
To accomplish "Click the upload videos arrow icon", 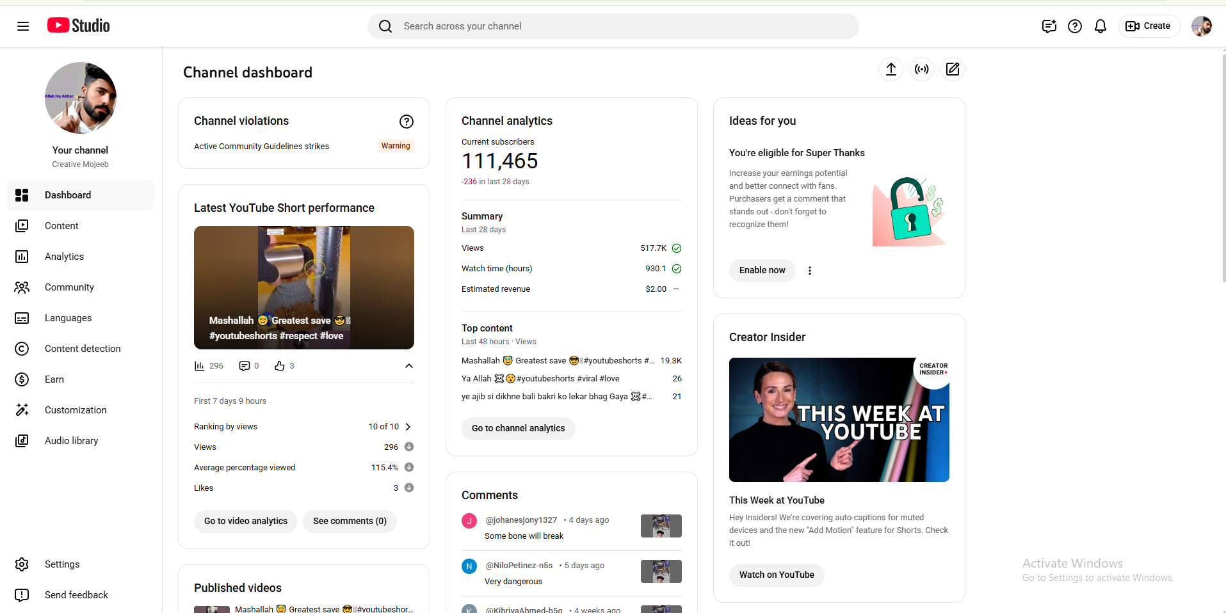I will point(891,69).
